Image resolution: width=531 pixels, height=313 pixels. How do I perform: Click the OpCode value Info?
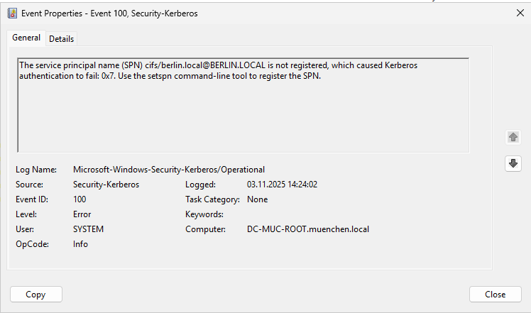pyautogui.click(x=81, y=244)
